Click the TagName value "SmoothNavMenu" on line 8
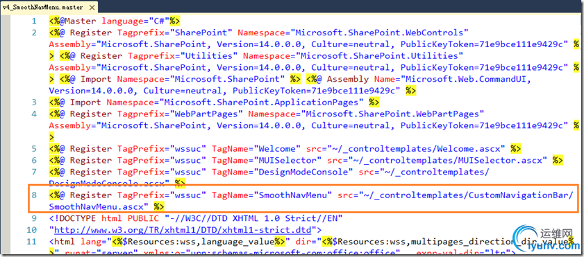Image resolution: width=584 pixels, height=257 pixels. pos(293,195)
